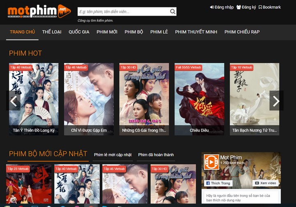Click the previous arrow in Phim Hot carousel

[x=13, y=101]
